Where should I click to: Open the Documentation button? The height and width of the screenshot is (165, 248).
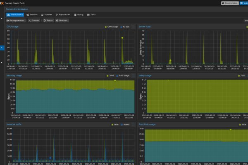(x=230, y=3)
